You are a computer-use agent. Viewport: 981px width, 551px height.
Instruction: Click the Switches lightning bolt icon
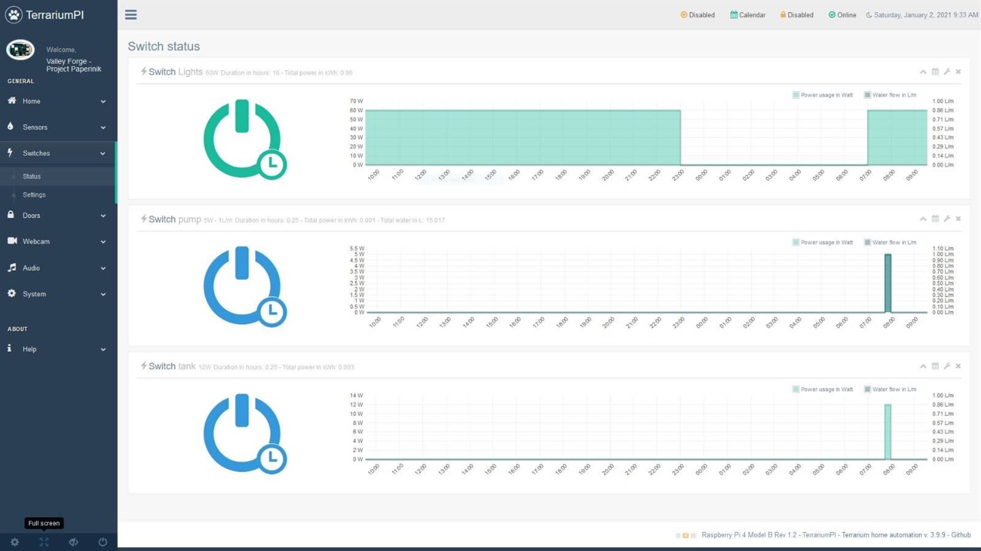10,153
